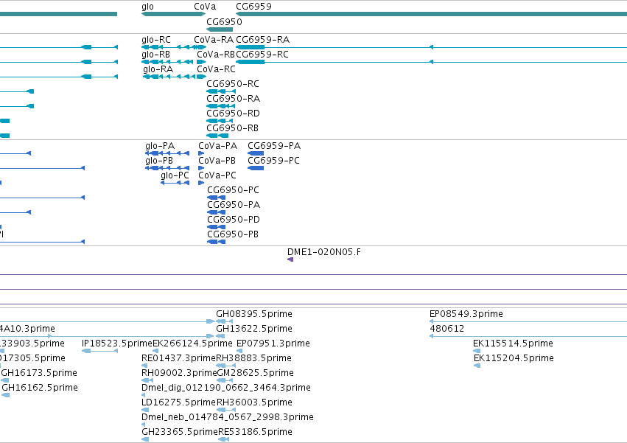Select the glo-RB transcript label
Screen dimensions: 627x443
click(x=155, y=55)
